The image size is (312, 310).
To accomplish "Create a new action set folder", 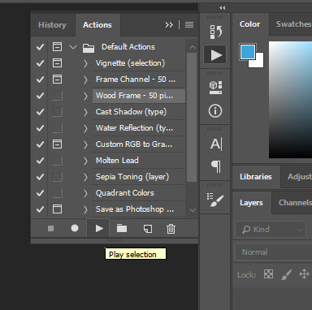I will (122, 229).
